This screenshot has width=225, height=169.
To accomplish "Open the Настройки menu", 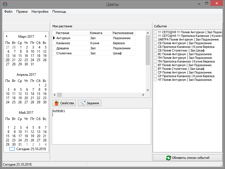I will pos(40,12).
